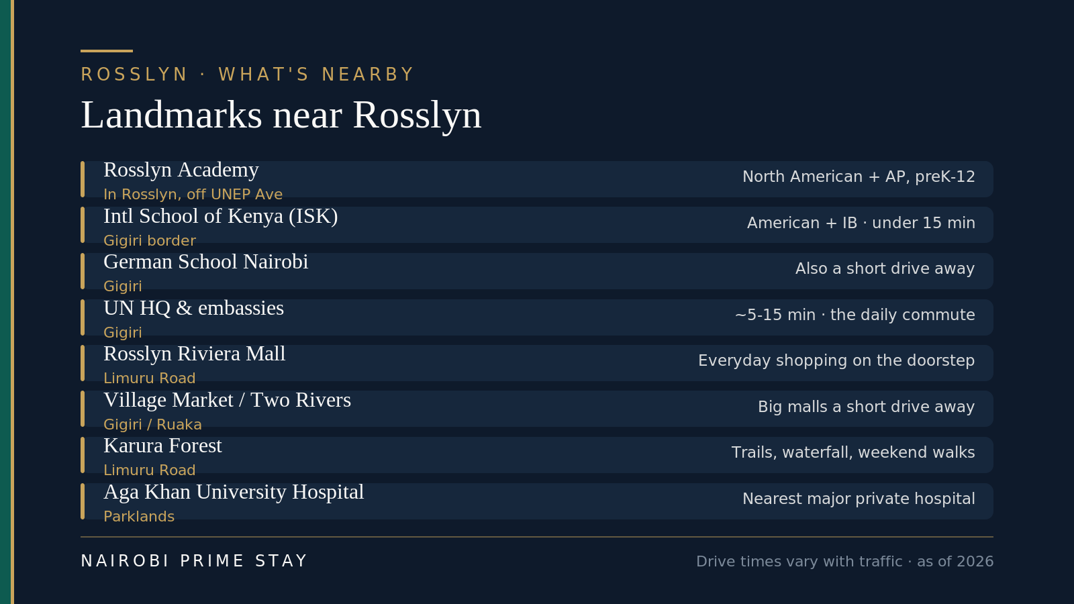This screenshot has height=604, width=1074.
Task: Select 'North American + AP, preK-12' description
Action: 859,177
